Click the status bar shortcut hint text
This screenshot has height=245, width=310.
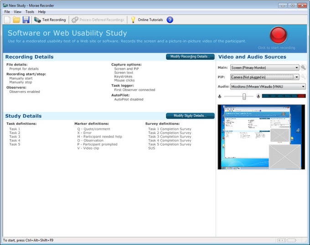click(28, 240)
